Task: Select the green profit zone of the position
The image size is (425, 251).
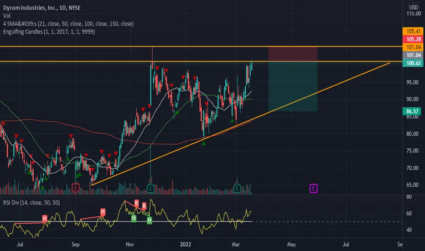Action: click(x=293, y=86)
